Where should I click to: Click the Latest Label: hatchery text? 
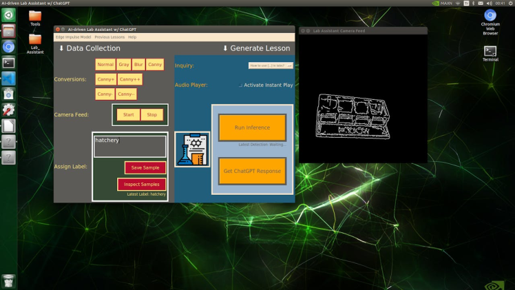click(x=146, y=194)
